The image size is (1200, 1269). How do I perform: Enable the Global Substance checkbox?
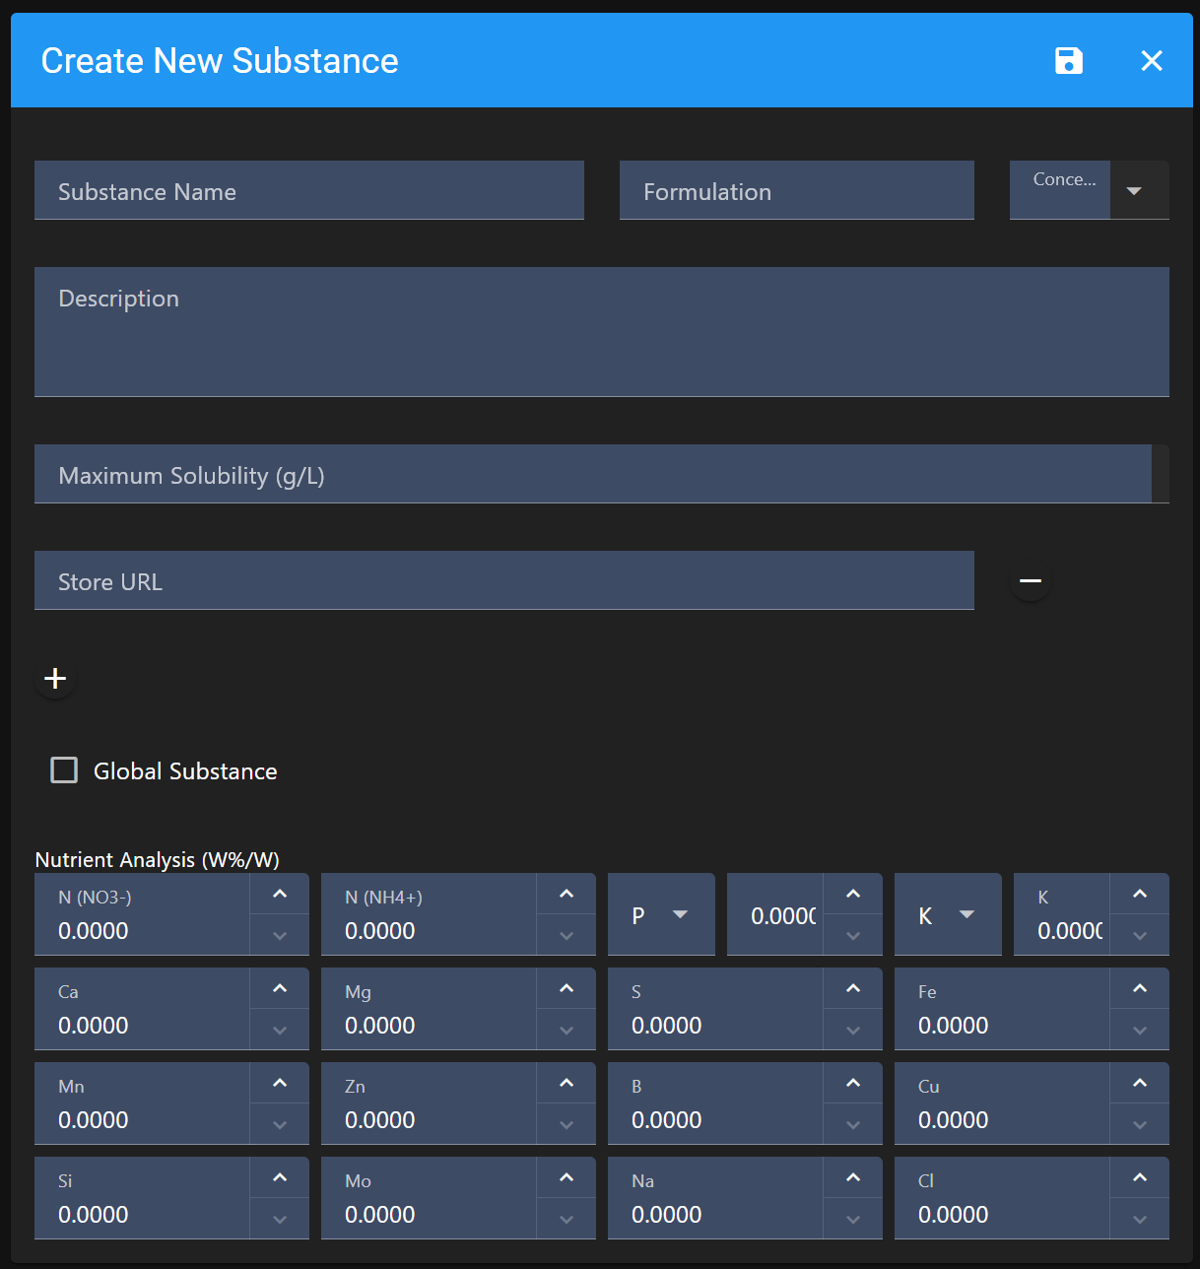[x=64, y=770]
